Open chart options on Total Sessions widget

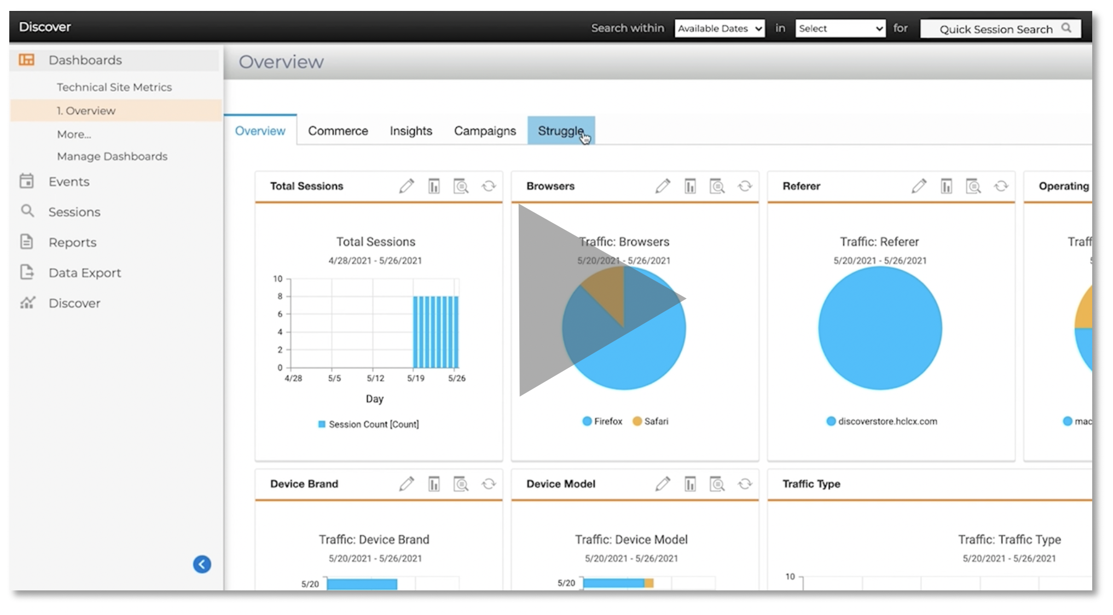click(434, 186)
